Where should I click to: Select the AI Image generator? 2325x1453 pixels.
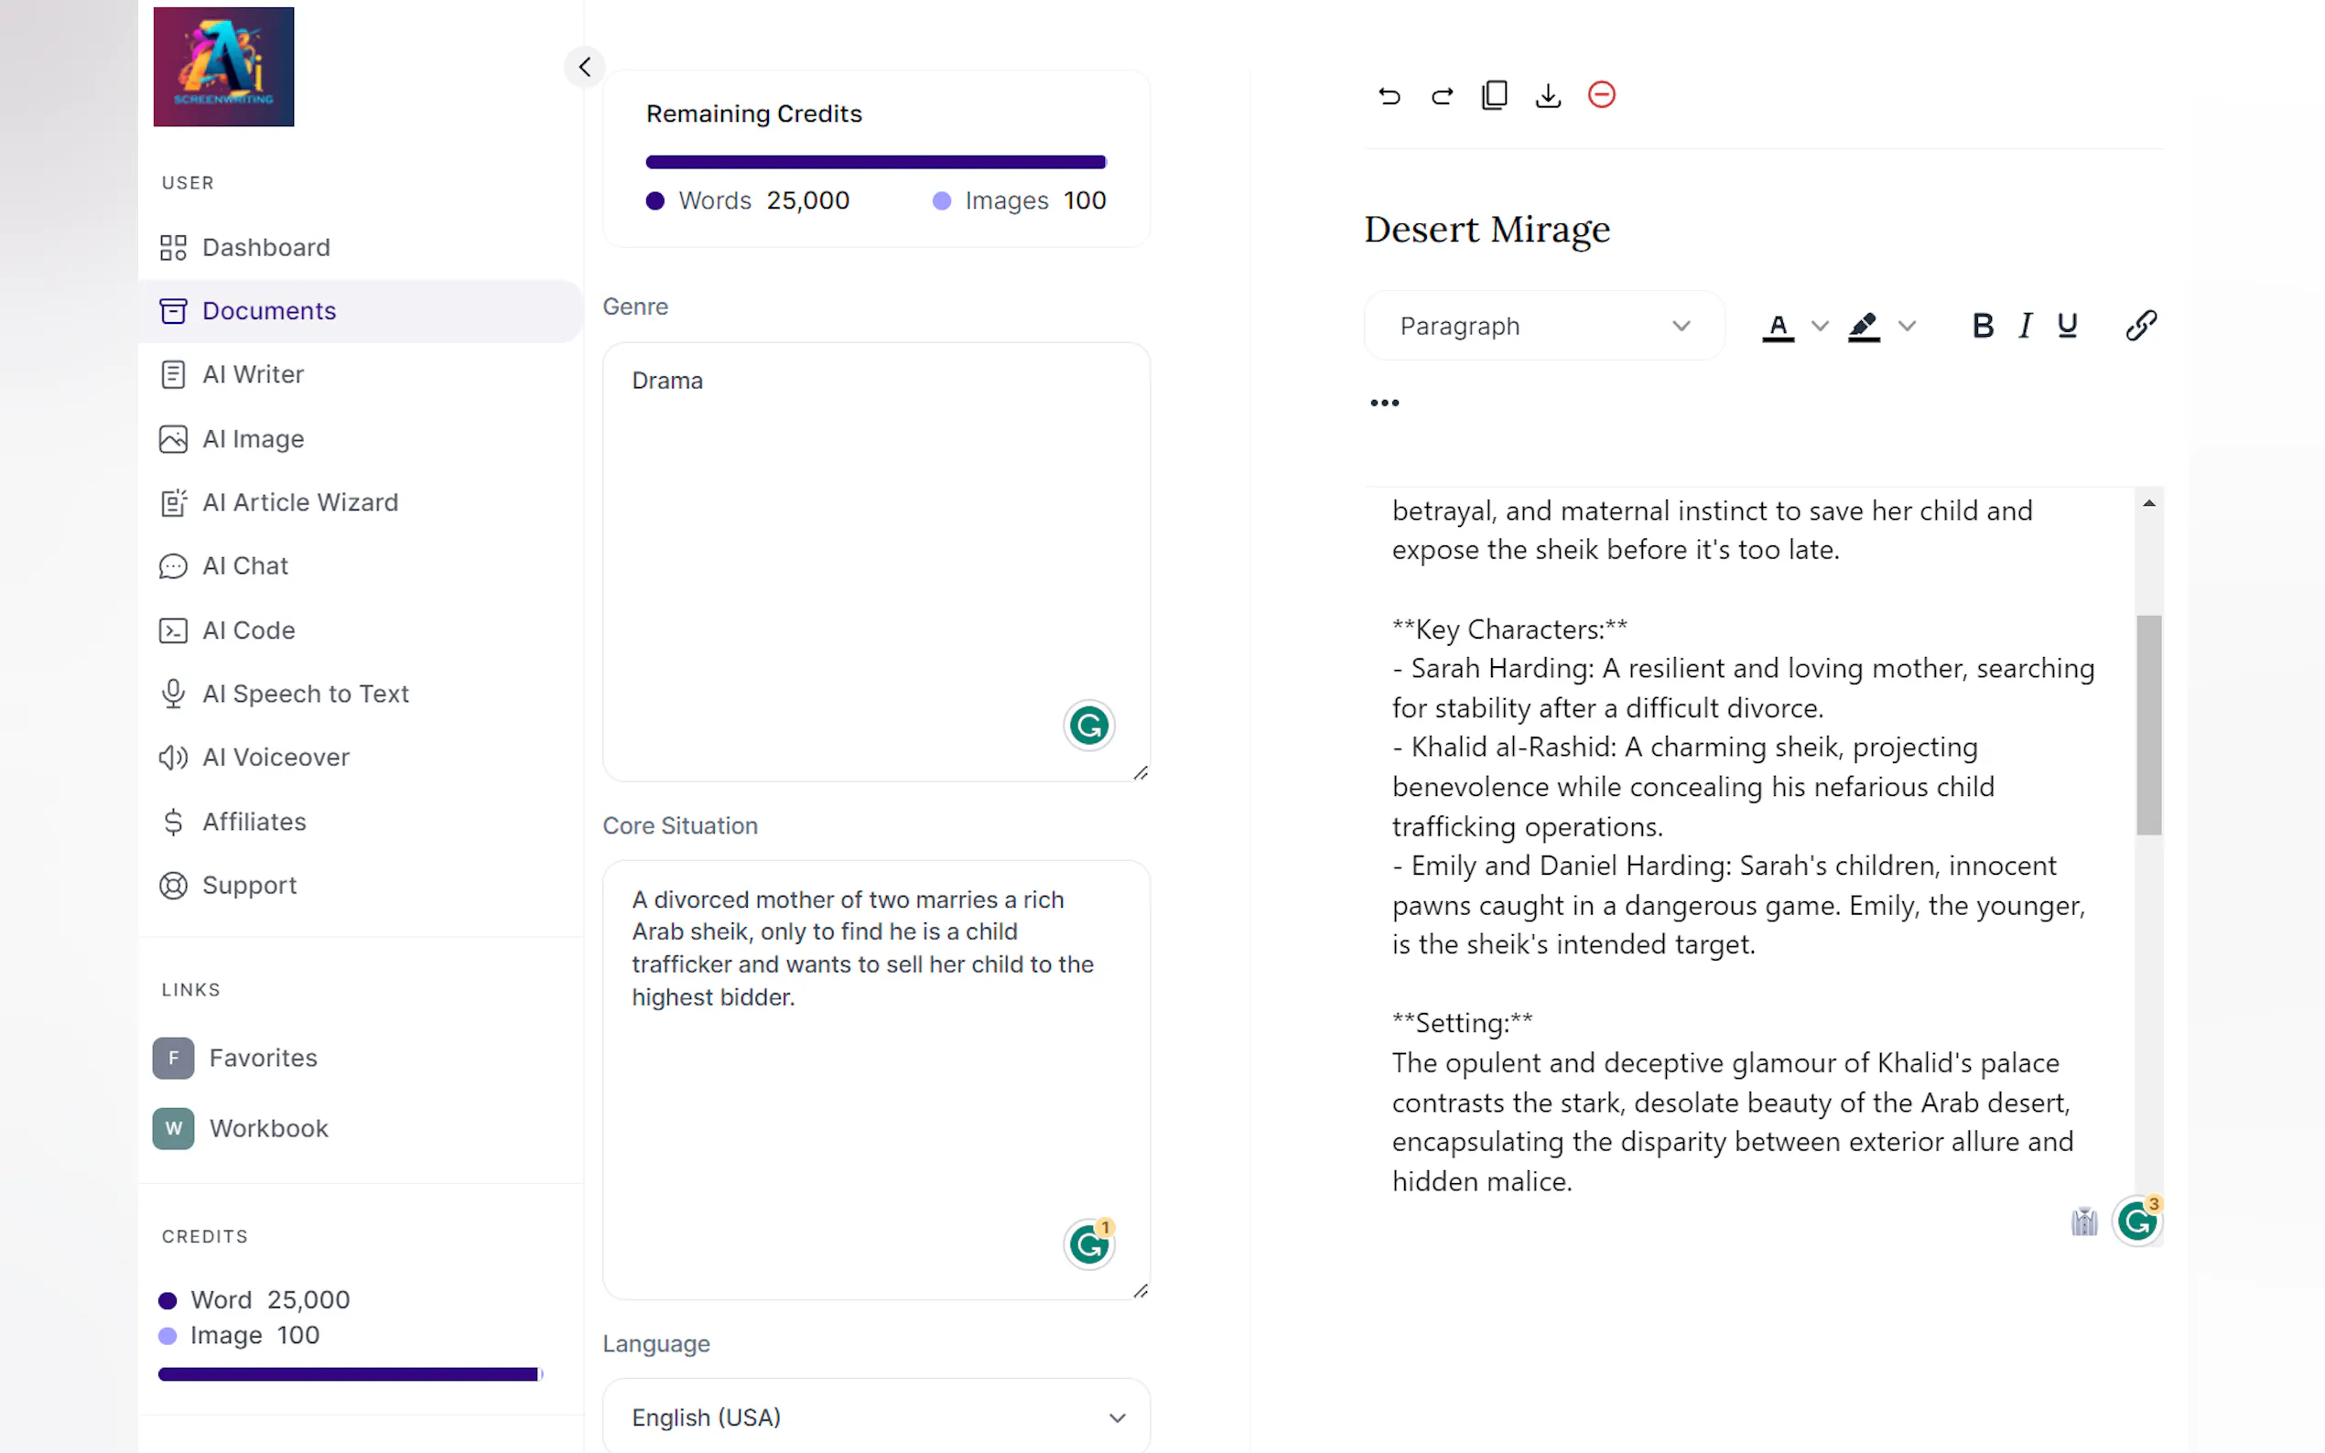(x=252, y=438)
